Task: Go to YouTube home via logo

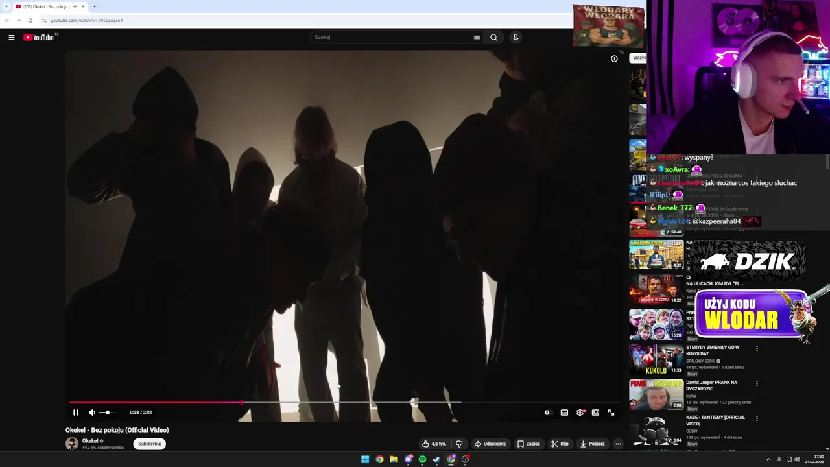Action: point(40,37)
